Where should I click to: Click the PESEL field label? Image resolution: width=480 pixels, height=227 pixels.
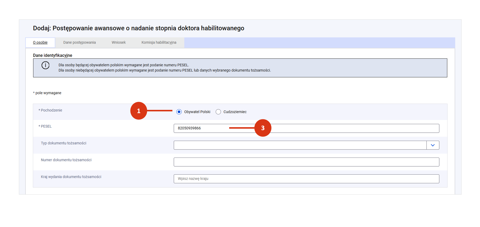(46, 126)
